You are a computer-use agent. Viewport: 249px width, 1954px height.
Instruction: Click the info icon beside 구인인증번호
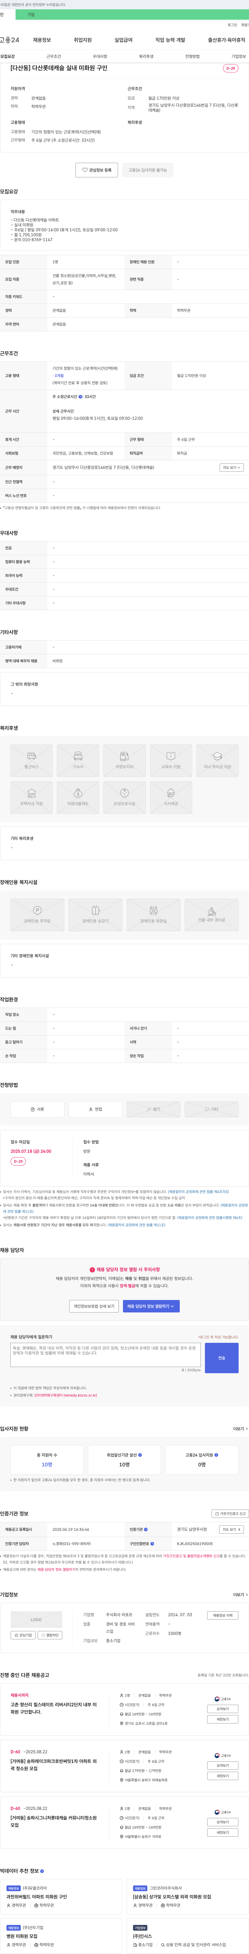[152, 1544]
